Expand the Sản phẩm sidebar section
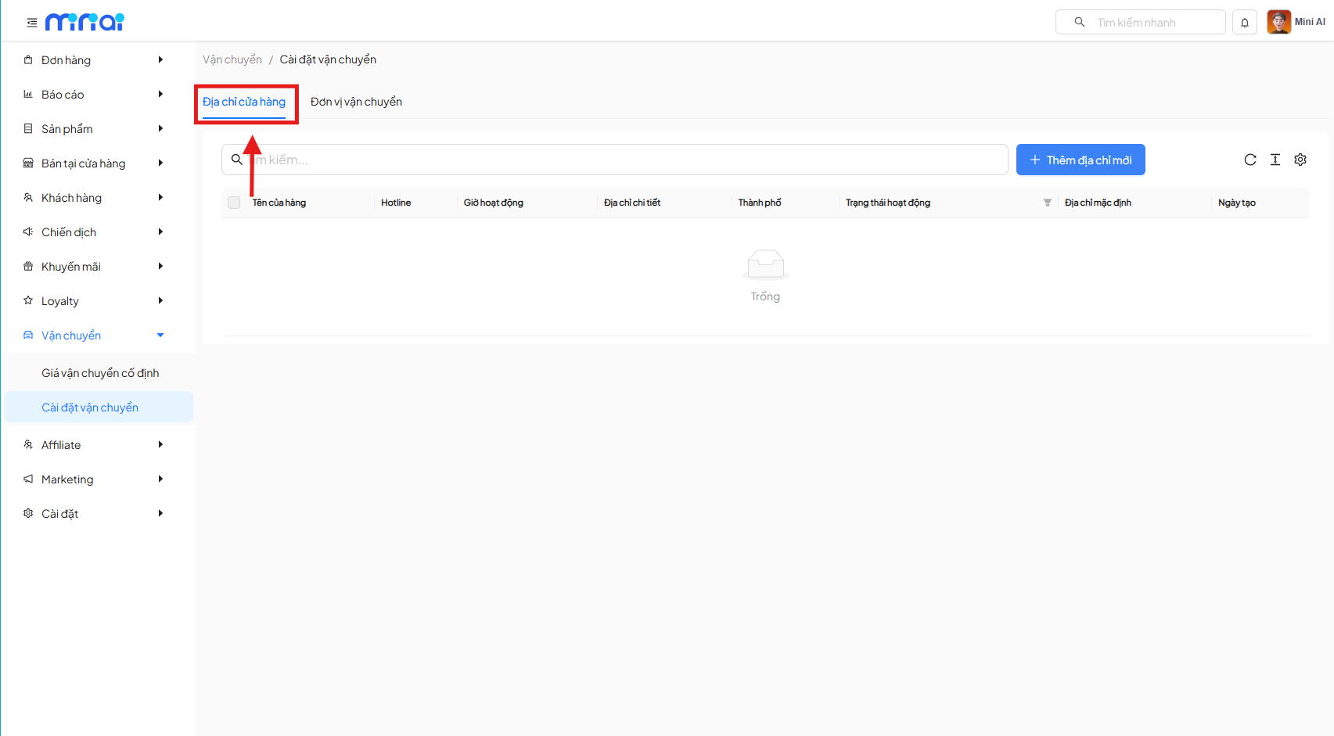 pyautogui.click(x=94, y=129)
